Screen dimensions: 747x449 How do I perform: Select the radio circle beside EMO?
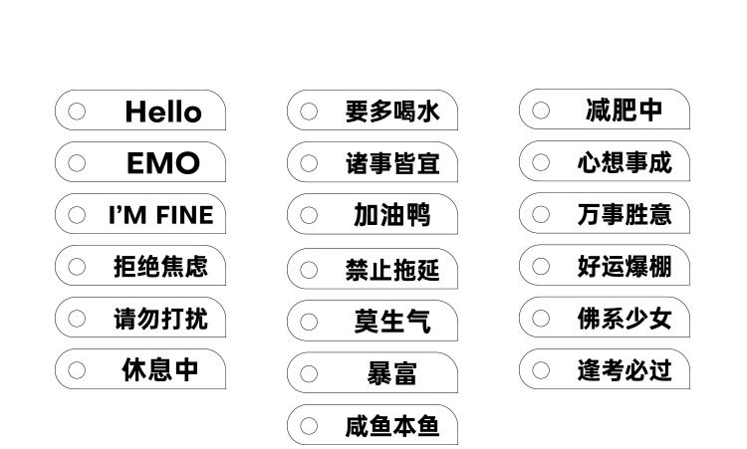[x=77, y=163]
